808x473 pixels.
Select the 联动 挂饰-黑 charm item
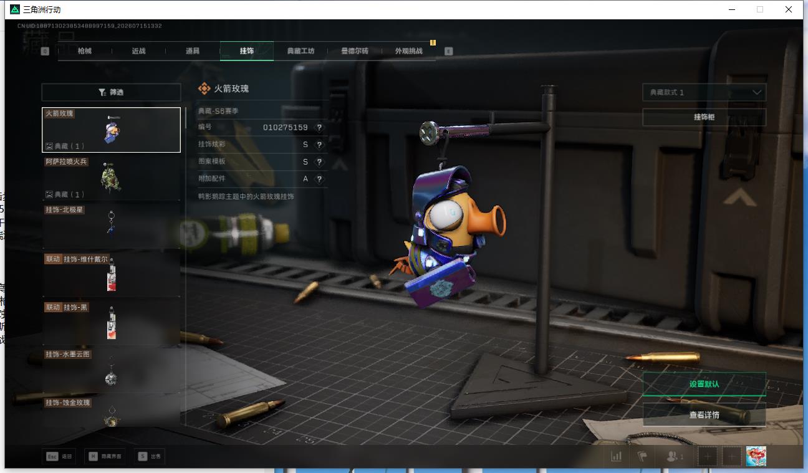coord(111,322)
